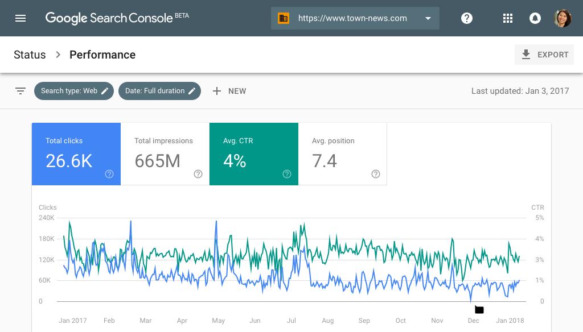Open the user account avatar
The width and height of the screenshot is (583, 332).
[x=562, y=18]
